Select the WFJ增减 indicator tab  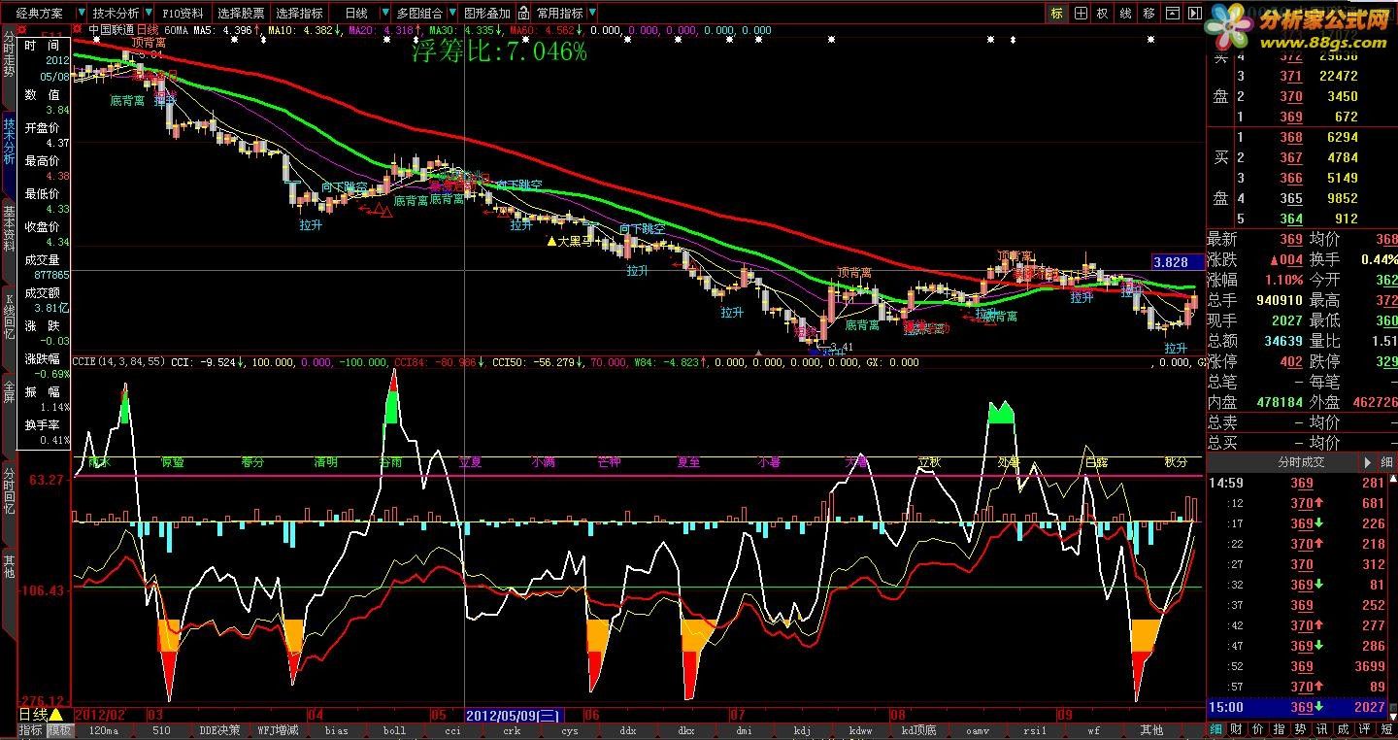point(279,730)
